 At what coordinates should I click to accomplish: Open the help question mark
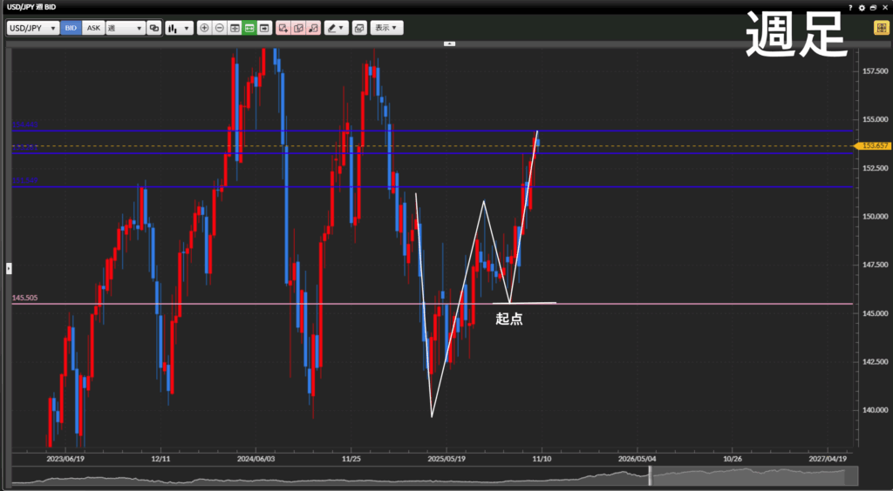click(x=850, y=7)
